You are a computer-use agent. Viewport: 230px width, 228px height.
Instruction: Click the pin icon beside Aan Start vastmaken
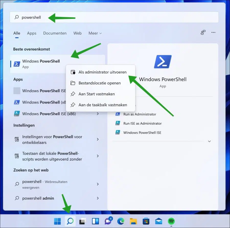point(73,94)
